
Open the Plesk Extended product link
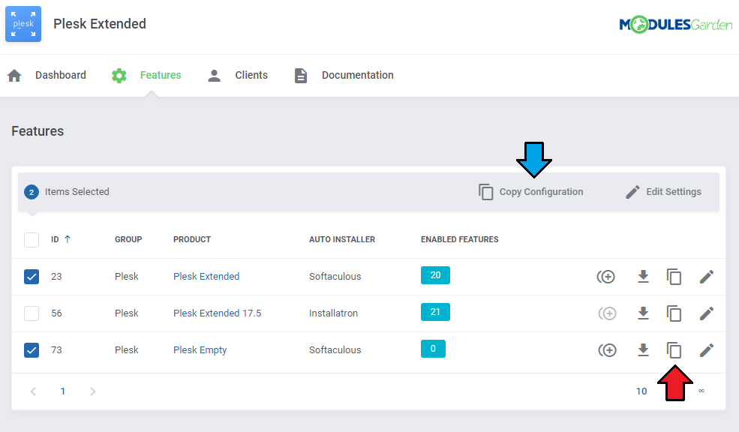pyautogui.click(x=206, y=277)
